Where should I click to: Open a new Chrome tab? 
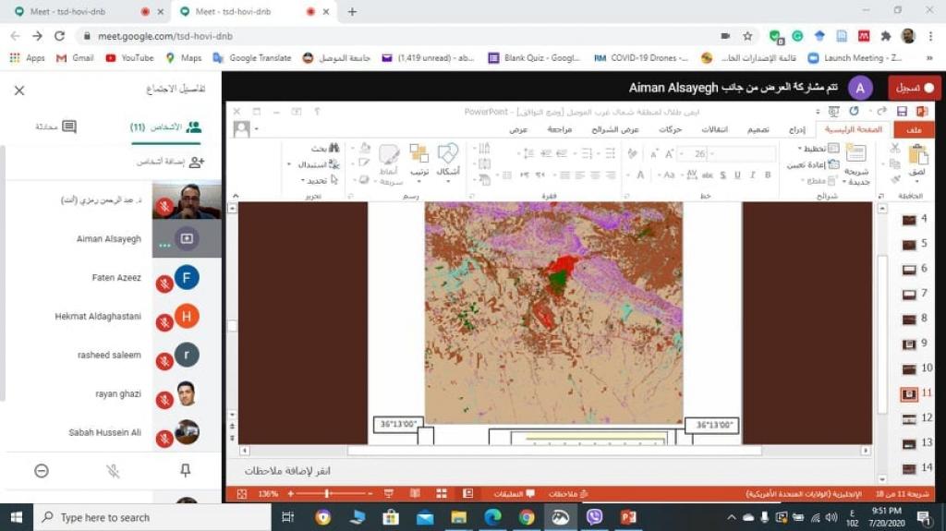pos(352,12)
